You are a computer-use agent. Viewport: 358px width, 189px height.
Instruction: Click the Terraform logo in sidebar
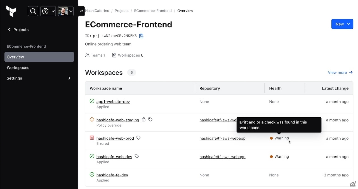click(x=11, y=11)
